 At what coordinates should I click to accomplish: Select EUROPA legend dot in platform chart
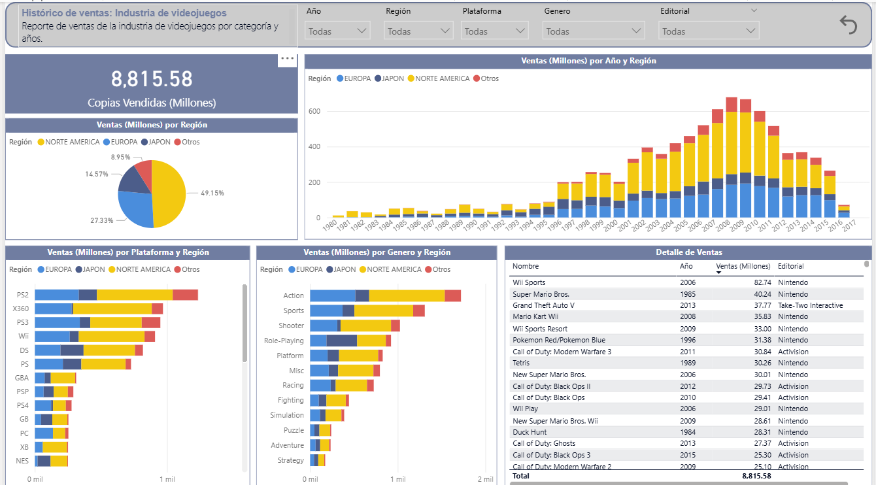[x=42, y=269]
